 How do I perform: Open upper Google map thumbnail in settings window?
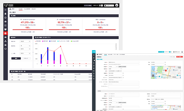pos(166,72)
